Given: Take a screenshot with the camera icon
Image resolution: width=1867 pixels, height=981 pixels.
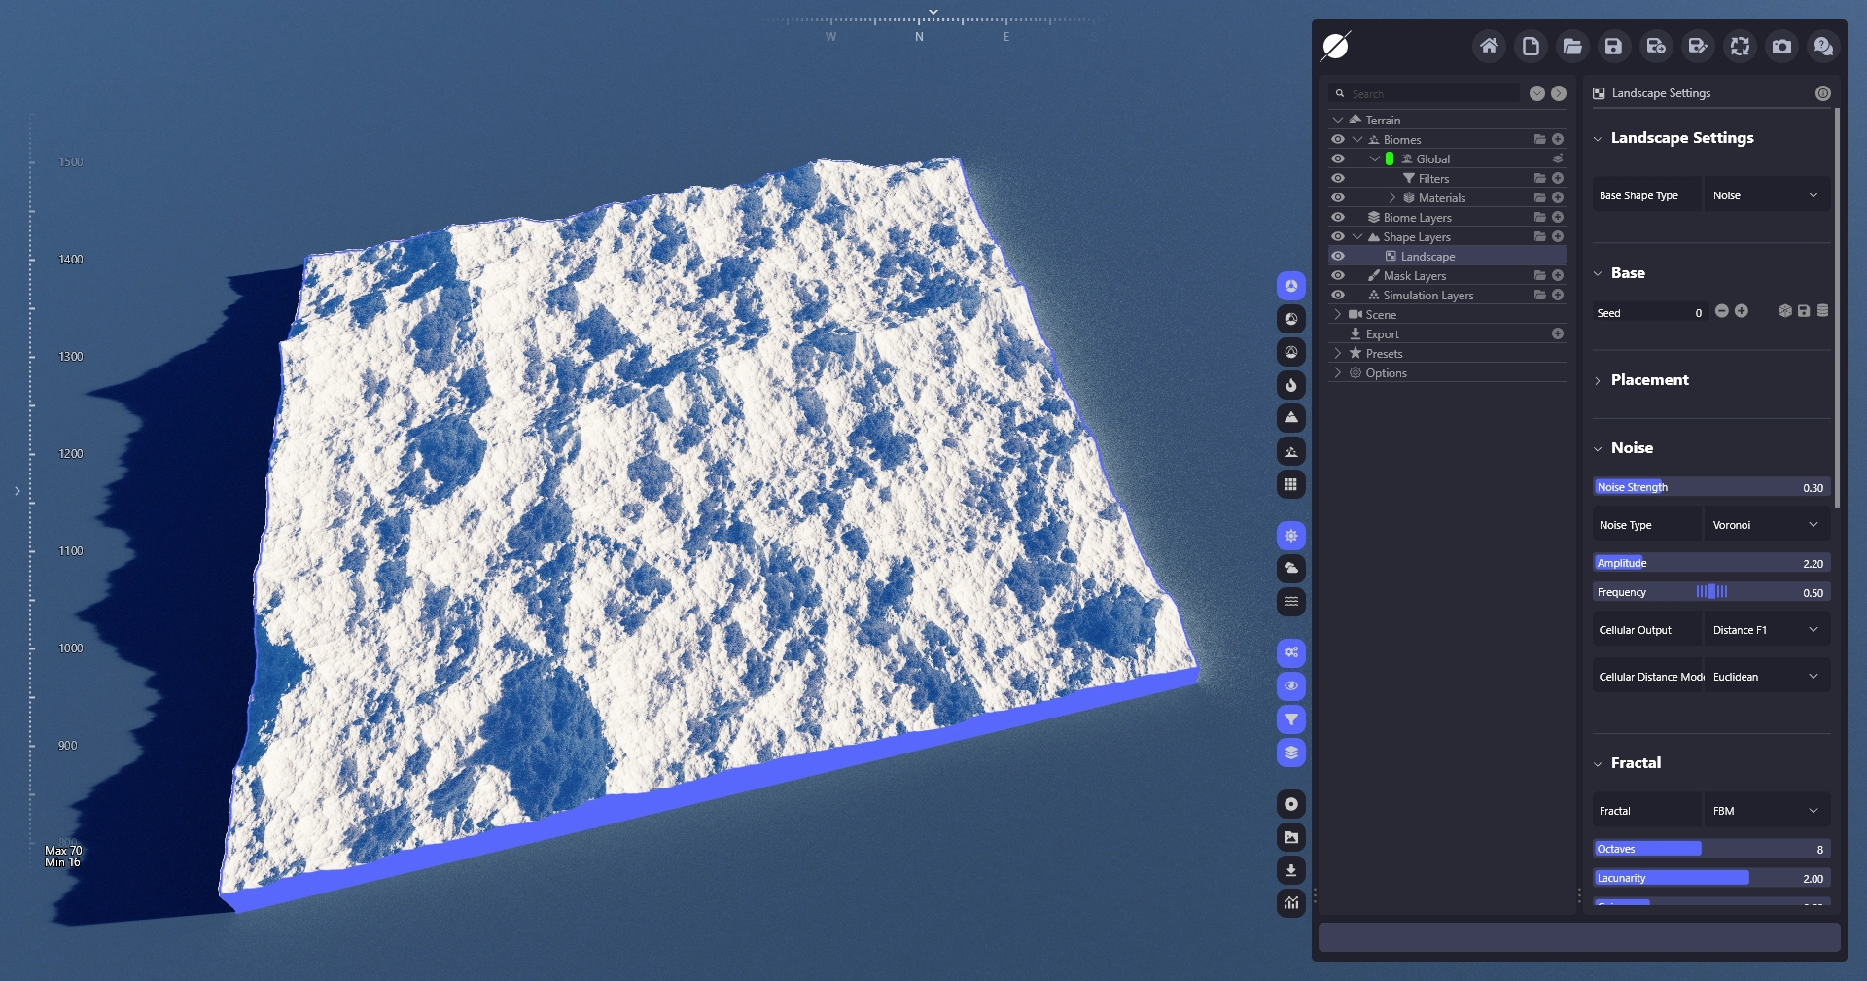Looking at the screenshot, I should click(1781, 46).
